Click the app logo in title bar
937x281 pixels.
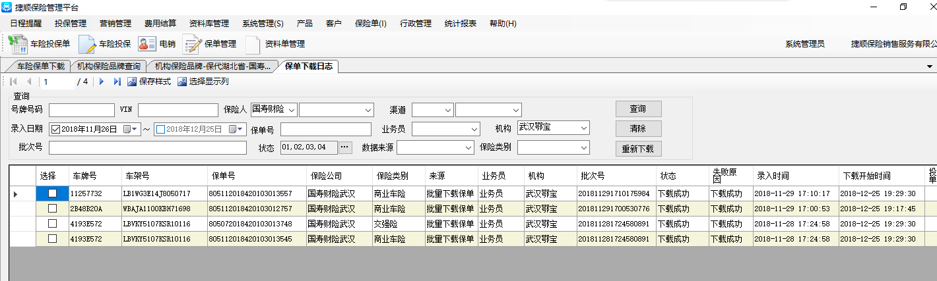(6, 7)
